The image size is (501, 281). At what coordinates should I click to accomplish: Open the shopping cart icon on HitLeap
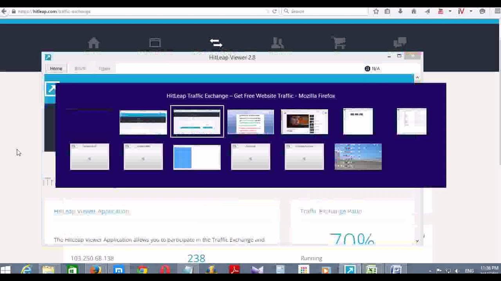(339, 43)
